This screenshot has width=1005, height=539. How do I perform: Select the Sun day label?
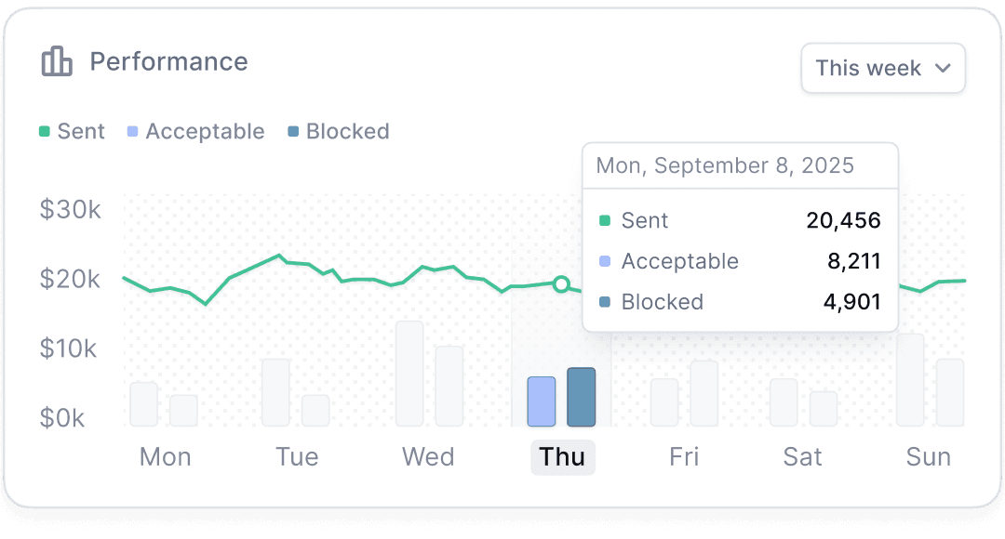coord(929,457)
